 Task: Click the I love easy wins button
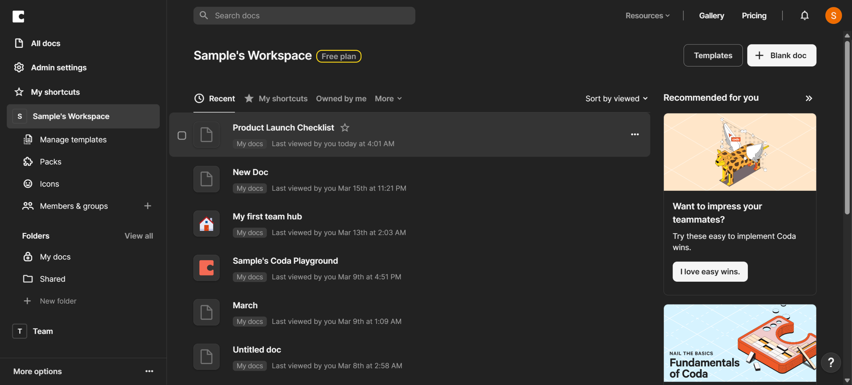(710, 272)
